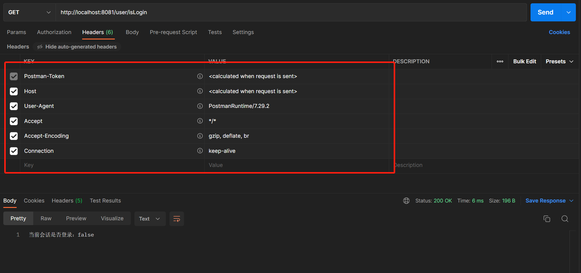
Task: Expand Save Response options
Action: 571,201
